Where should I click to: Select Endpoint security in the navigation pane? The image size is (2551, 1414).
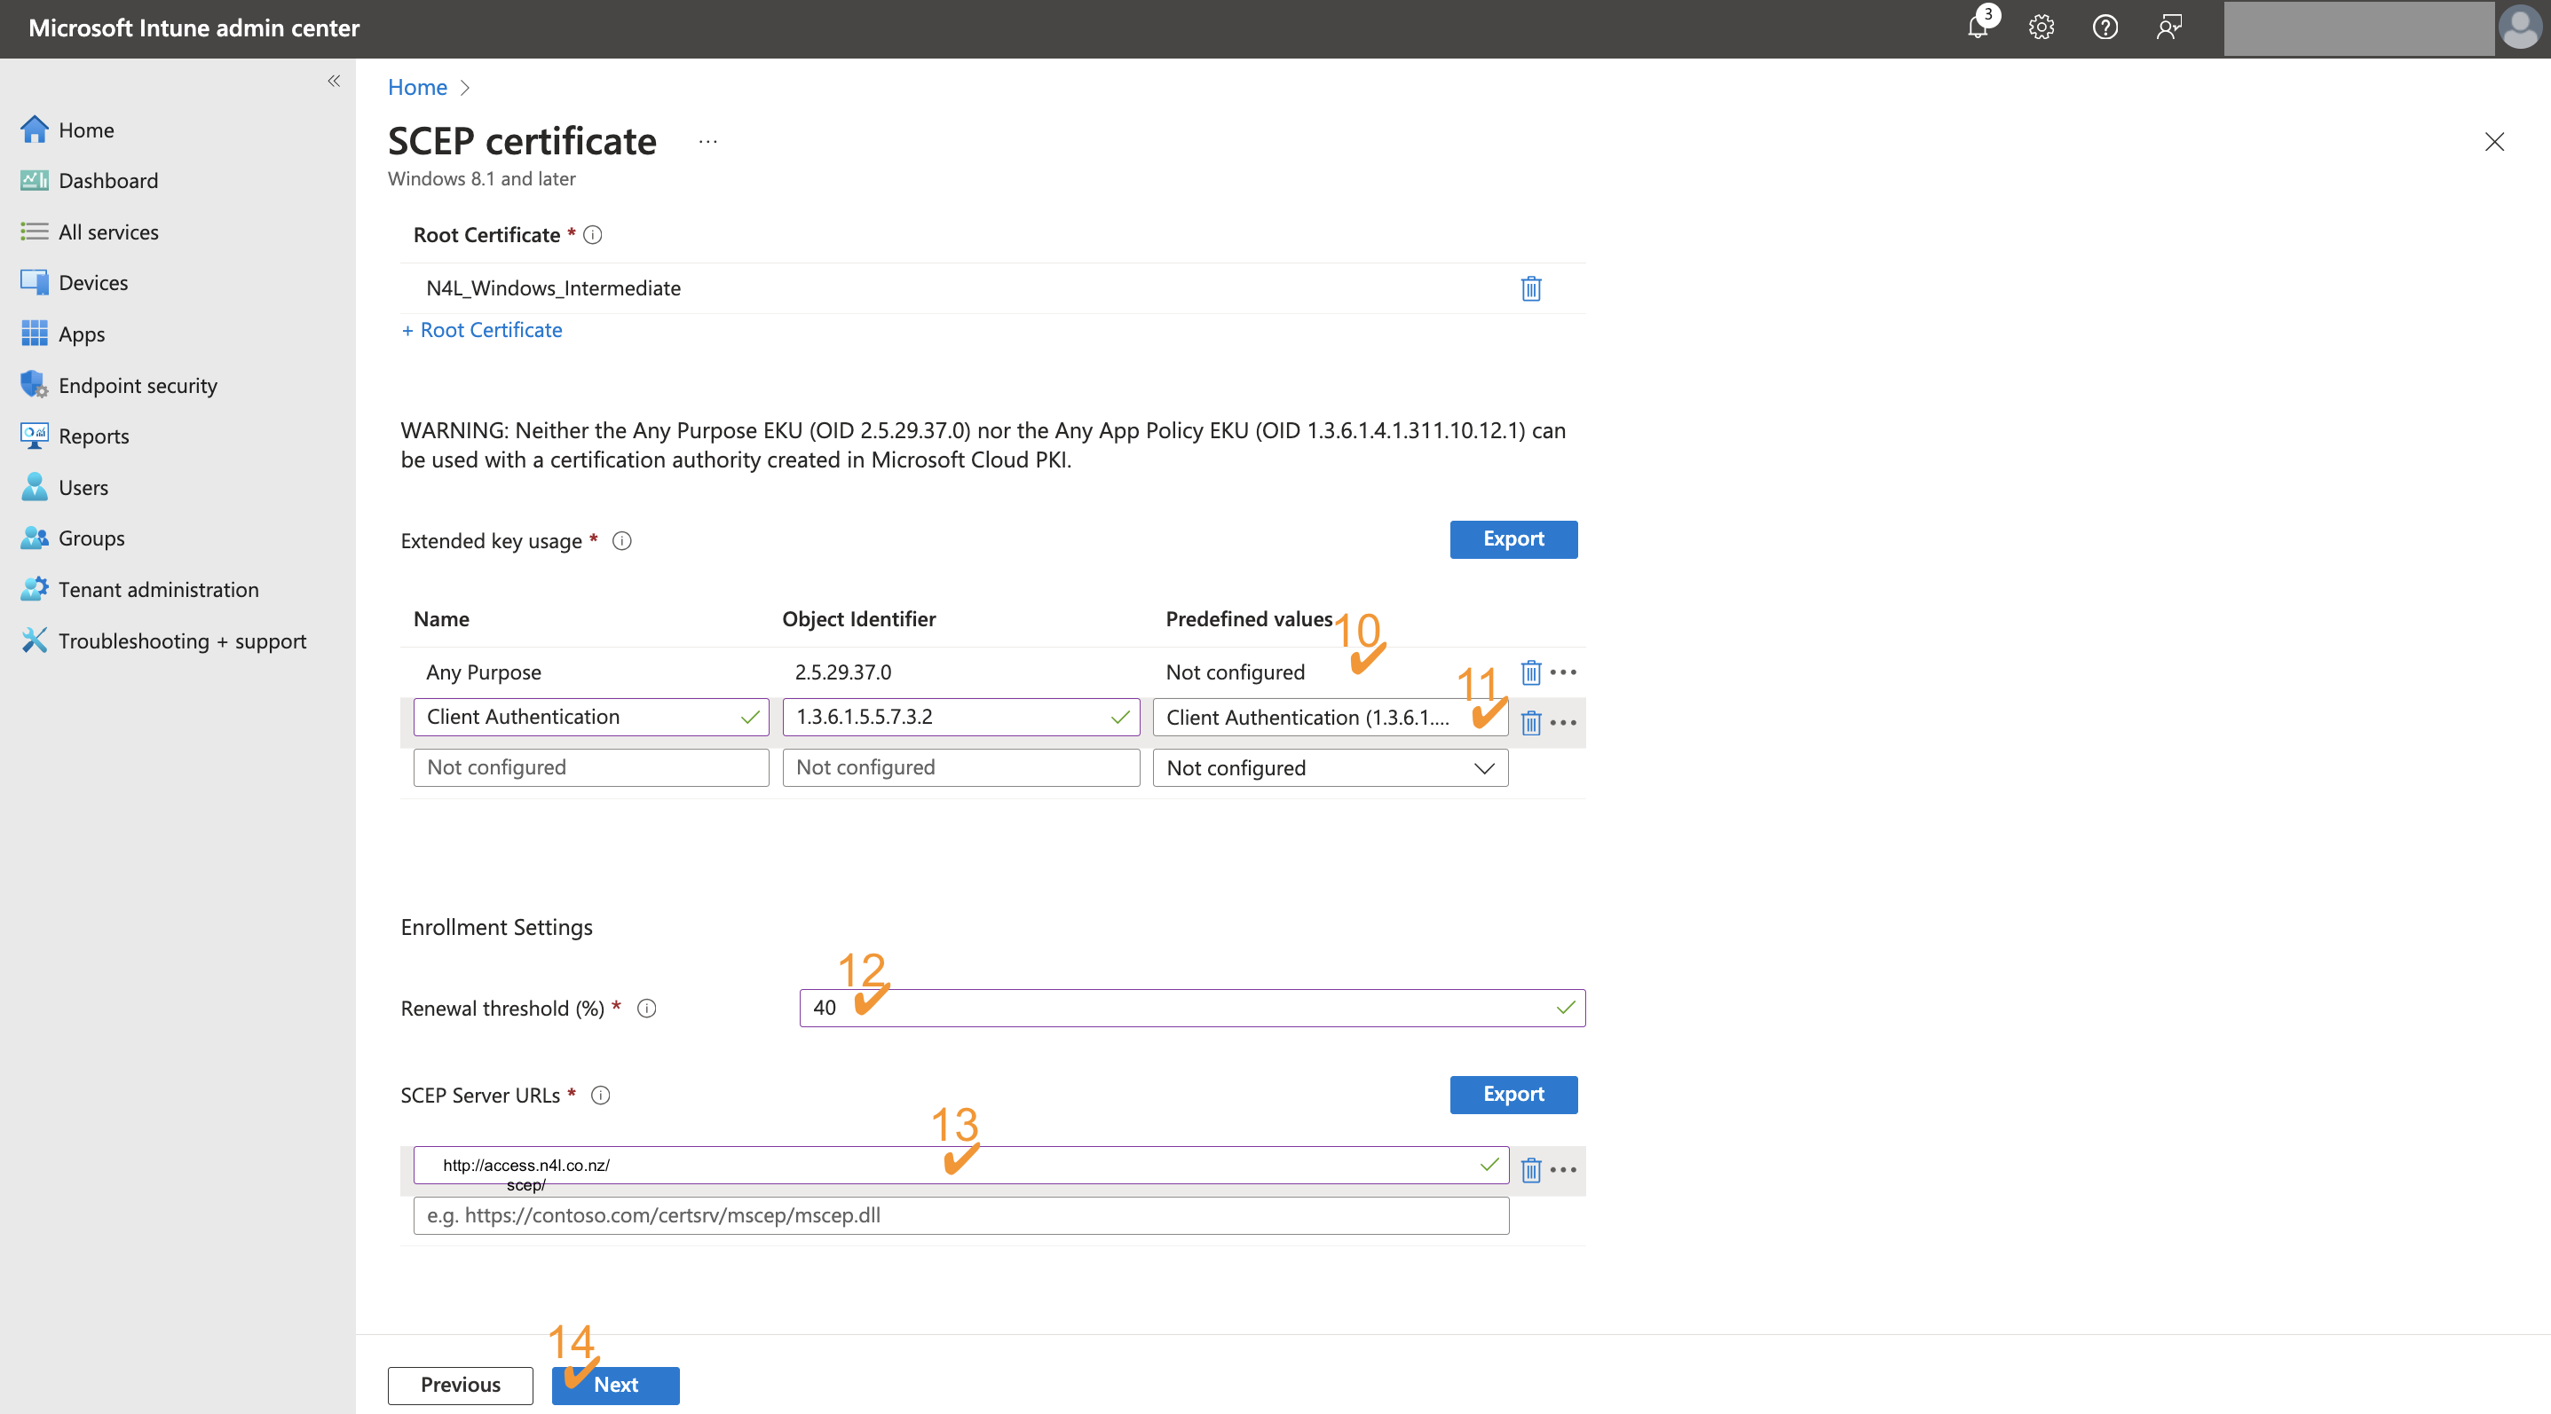pos(138,385)
